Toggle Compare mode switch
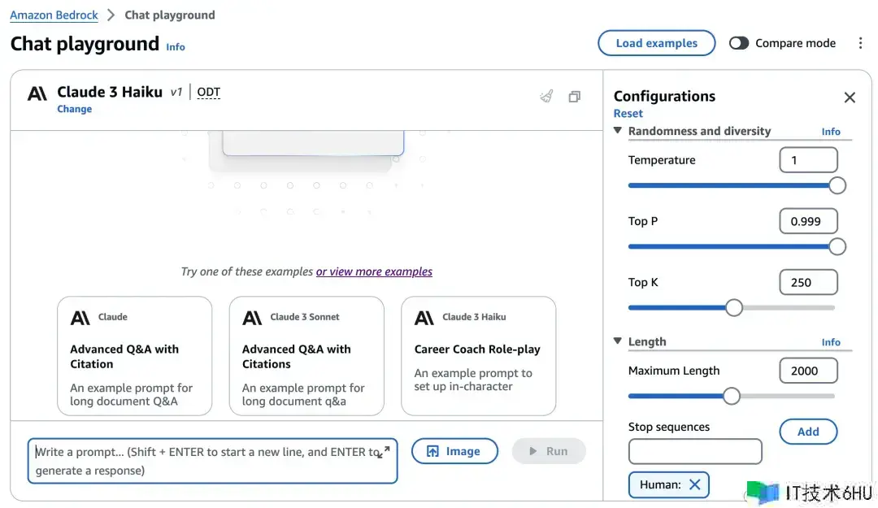The image size is (878, 508). [x=739, y=43]
